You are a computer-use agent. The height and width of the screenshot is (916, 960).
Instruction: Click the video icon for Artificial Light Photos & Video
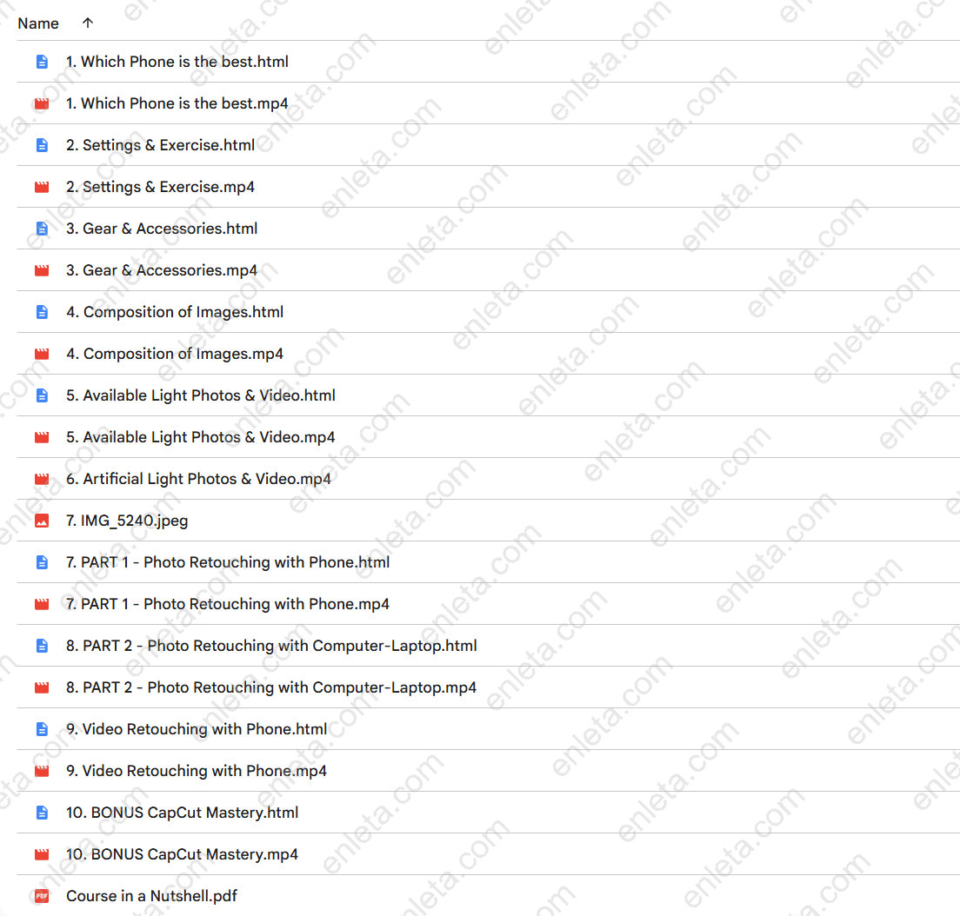pos(42,479)
